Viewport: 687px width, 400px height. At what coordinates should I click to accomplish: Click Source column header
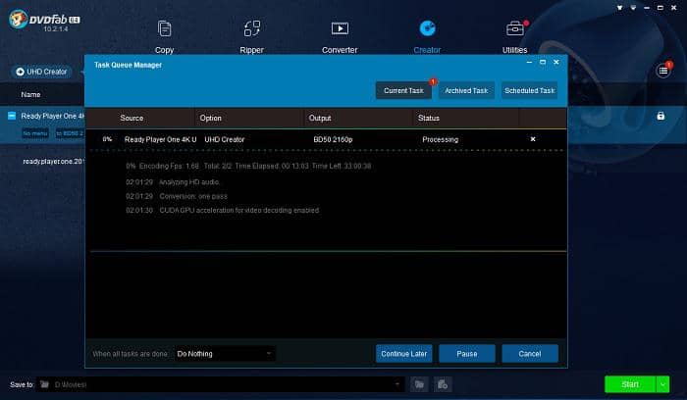(132, 119)
